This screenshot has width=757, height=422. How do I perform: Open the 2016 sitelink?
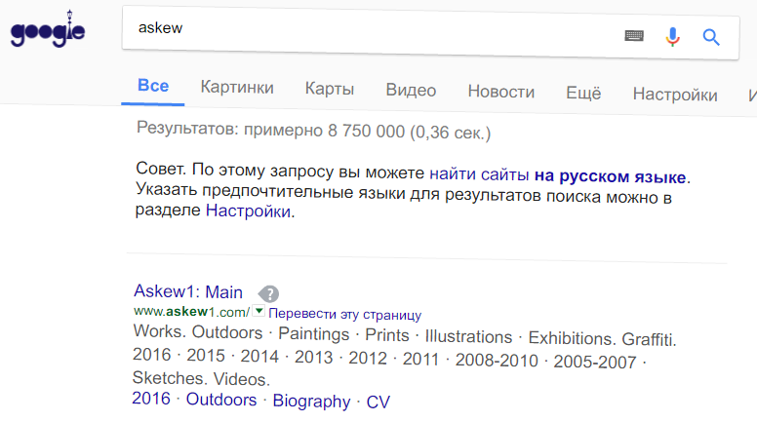pos(151,399)
